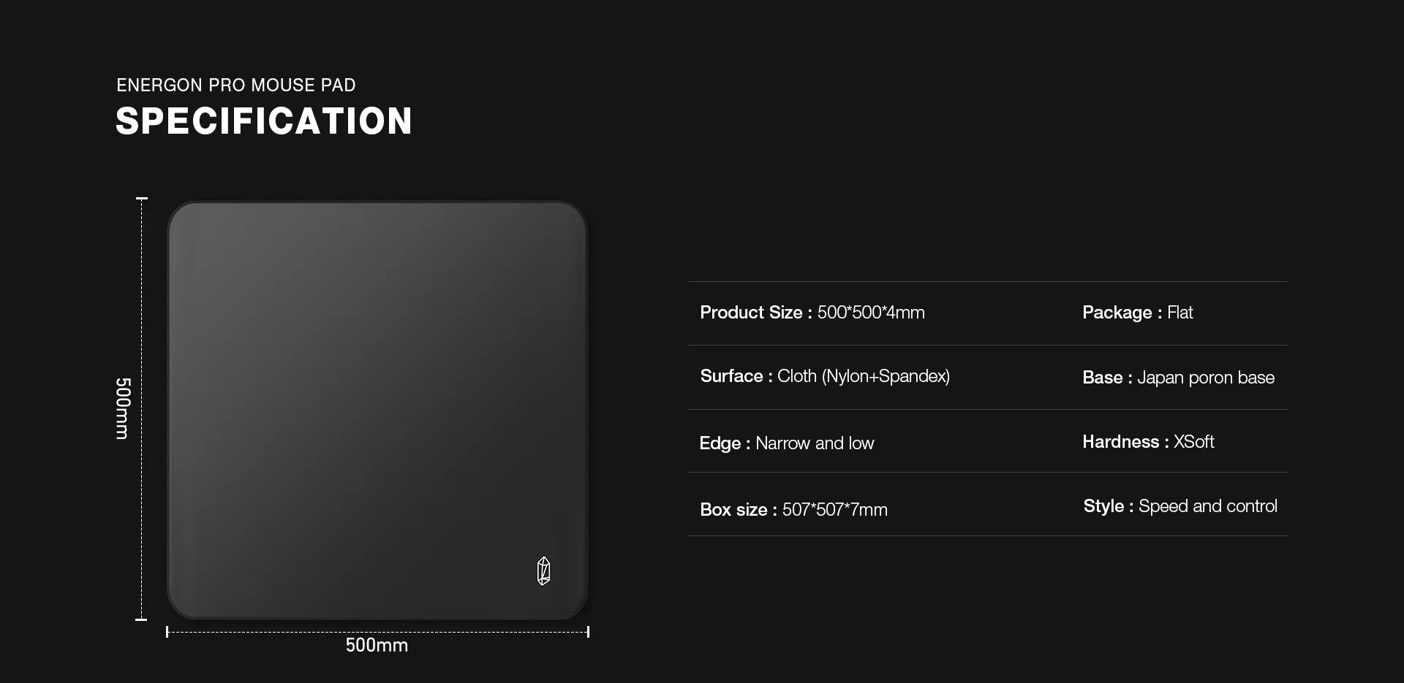Click the Speed and control value
The image size is (1404, 683).
[x=1208, y=506]
